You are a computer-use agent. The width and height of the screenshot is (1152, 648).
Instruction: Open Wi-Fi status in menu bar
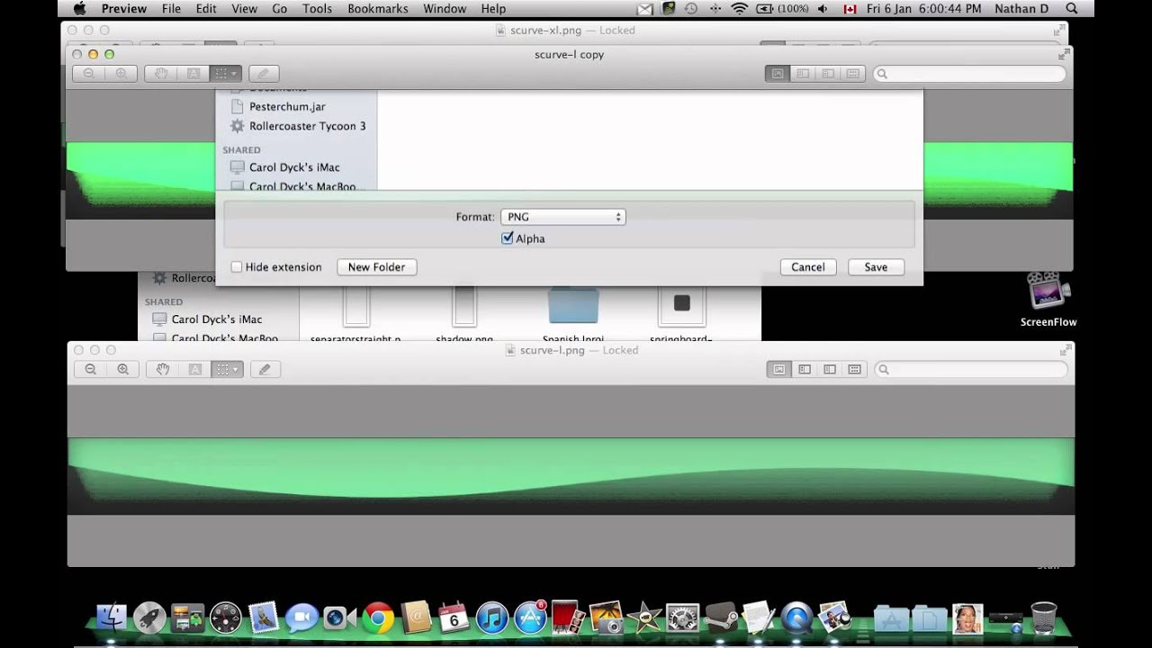(x=740, y=9)
